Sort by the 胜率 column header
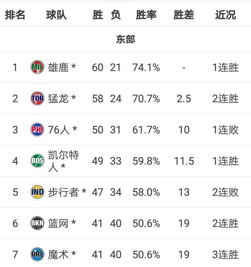 [146, 15]
